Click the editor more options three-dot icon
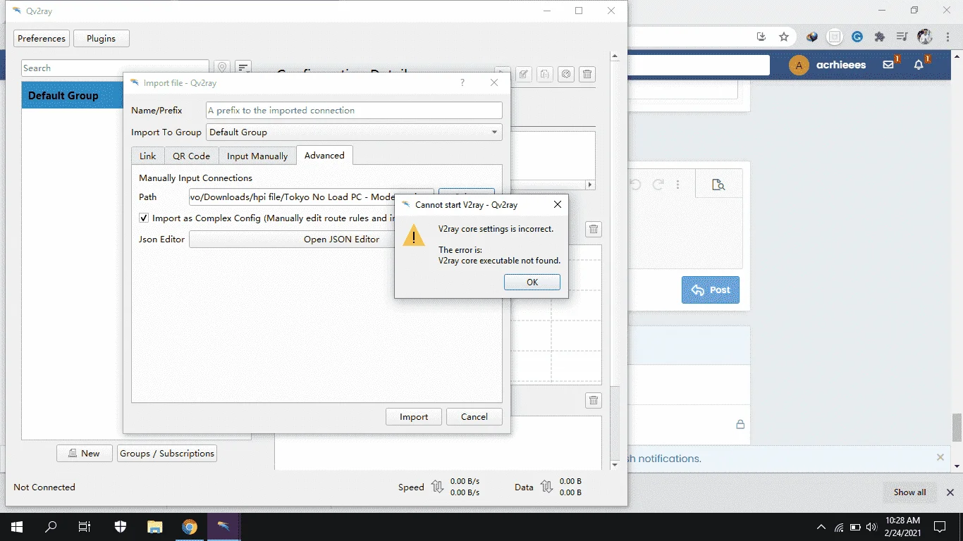This screenshot has height=541, width=963. (x=678, y=185)
